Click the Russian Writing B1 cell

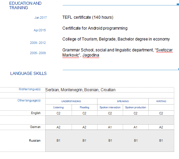(161, 141)
